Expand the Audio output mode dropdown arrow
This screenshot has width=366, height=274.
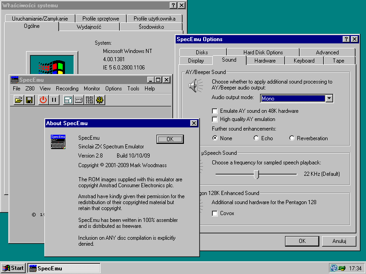[x=329, y=98]
